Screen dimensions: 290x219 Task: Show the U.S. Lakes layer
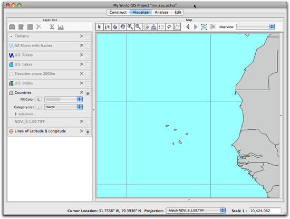pos(88,65)
